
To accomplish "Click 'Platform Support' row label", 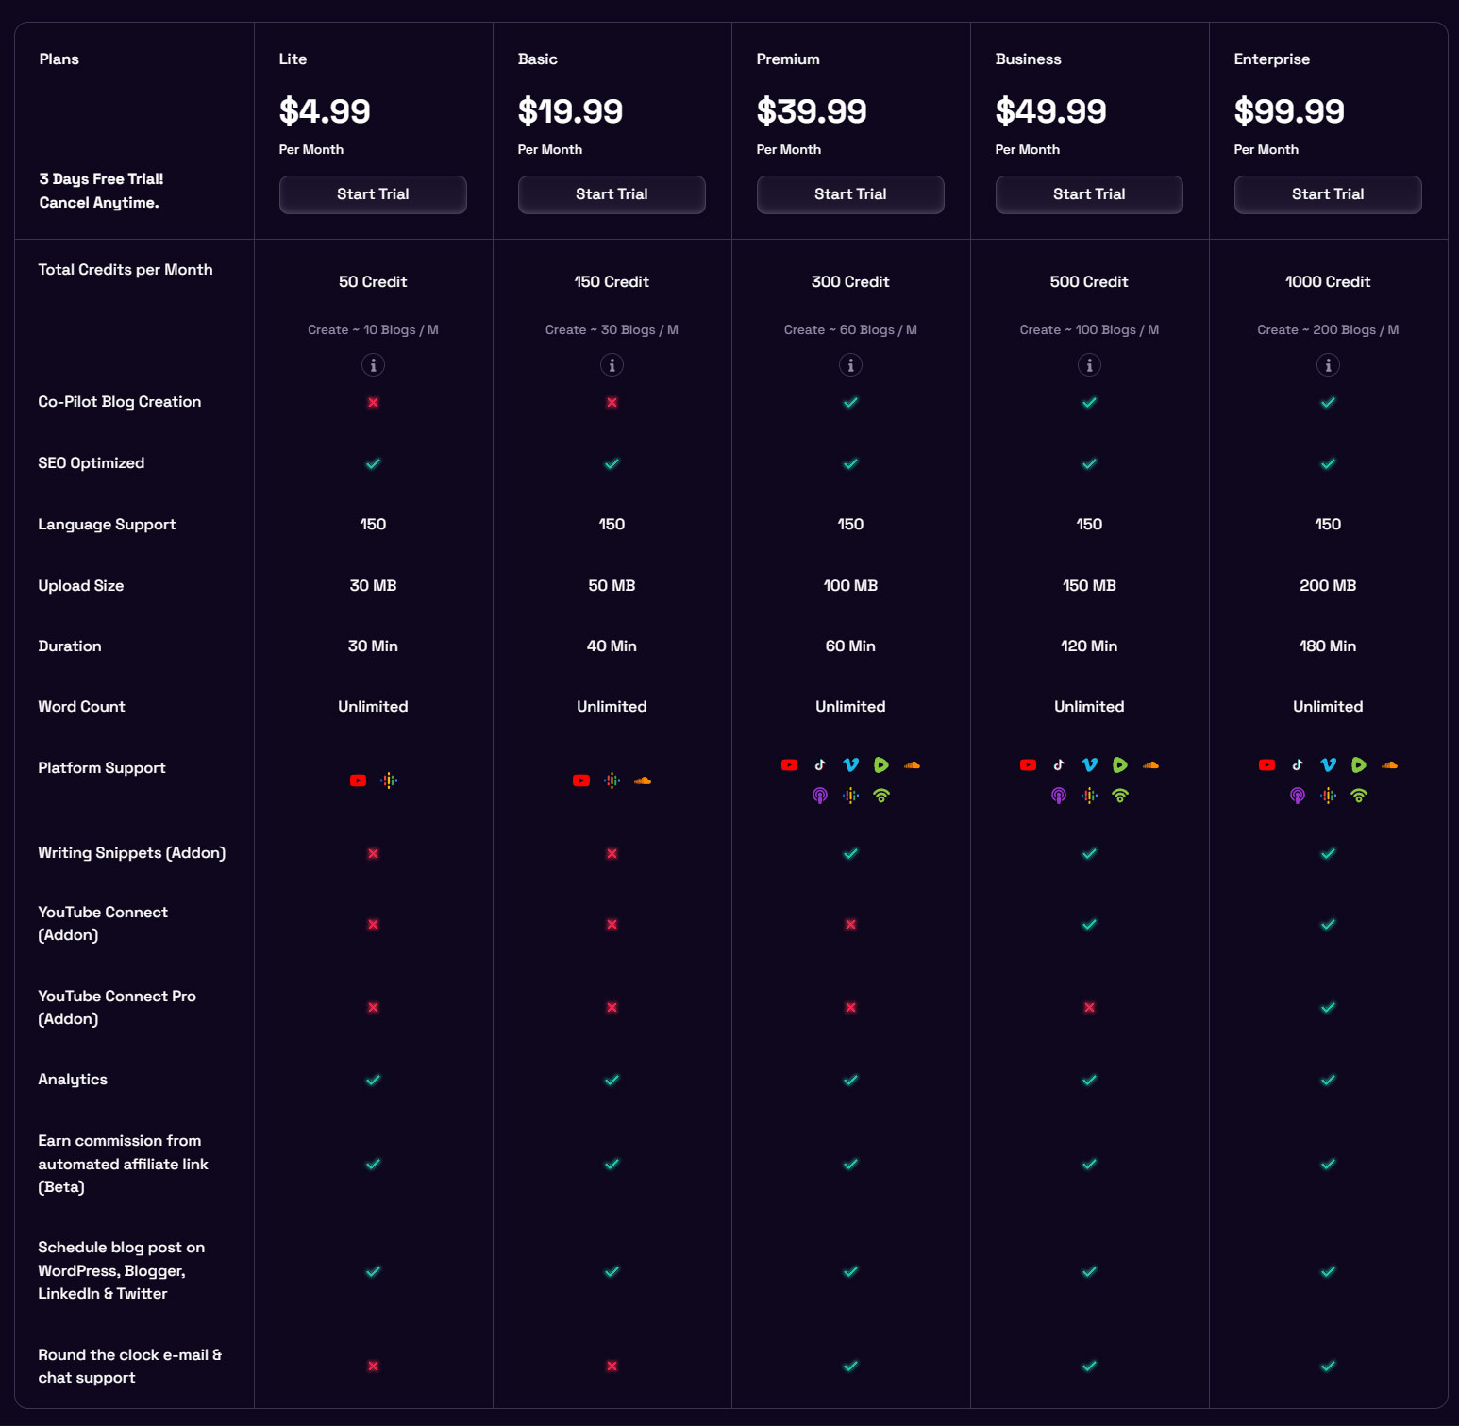I will pos(102,768).
